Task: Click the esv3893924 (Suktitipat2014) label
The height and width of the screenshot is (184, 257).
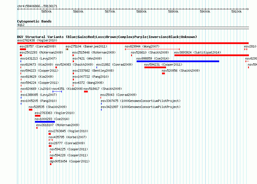Action: click(198, 52)
